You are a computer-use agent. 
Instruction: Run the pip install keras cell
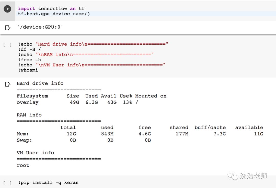(x=7, y=183)
